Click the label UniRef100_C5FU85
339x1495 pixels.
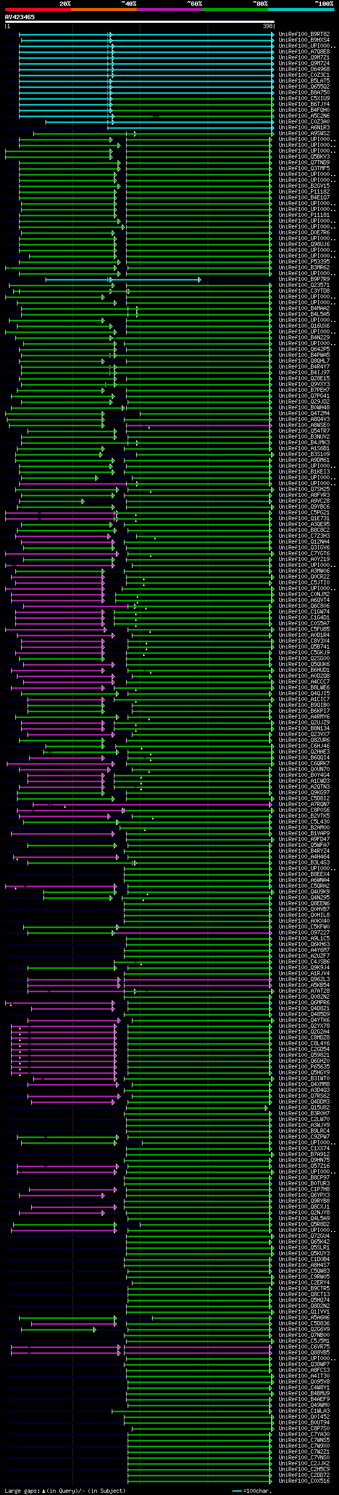(304, 629)
